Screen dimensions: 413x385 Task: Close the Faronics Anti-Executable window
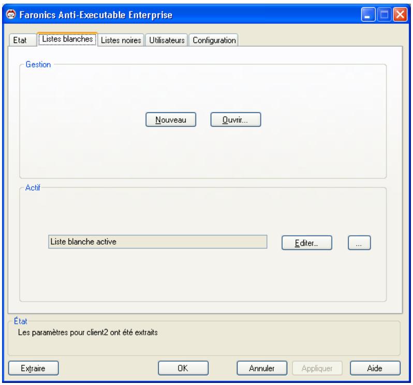pos(400,15)
